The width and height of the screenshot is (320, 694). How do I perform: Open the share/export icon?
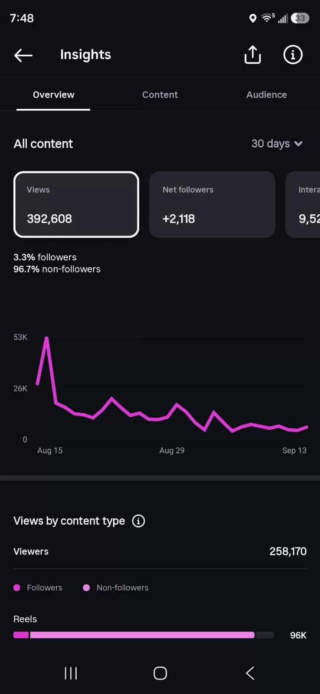tap(252, 55)
